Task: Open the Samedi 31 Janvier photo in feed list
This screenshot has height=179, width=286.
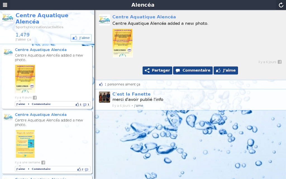Action: pyautogui.click(x=25, y=79)
